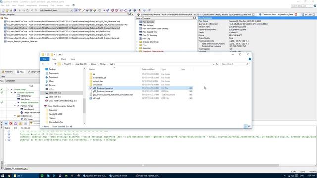The width and height of the screenshot is (317, 178).
Task: Select Downloads in Explorer sidebar
Action: click(x=53, y=77)
